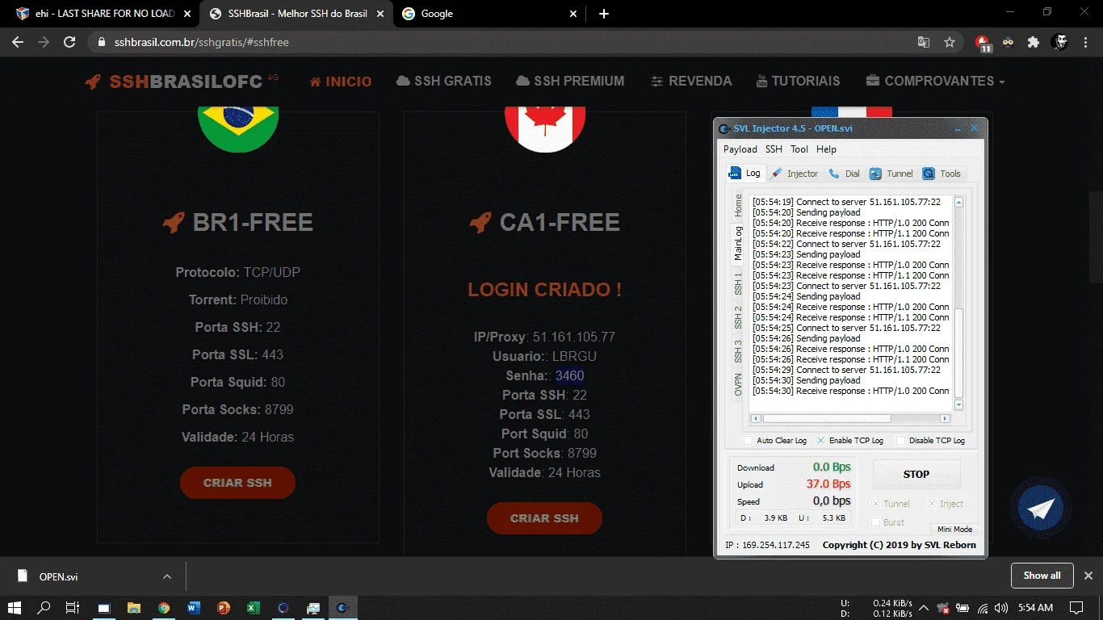Expand COMPROVANTES dropdown in site nav
The height and width of the screenshot is (620, 1103).
pyautogui.click(x=936, y=81)
